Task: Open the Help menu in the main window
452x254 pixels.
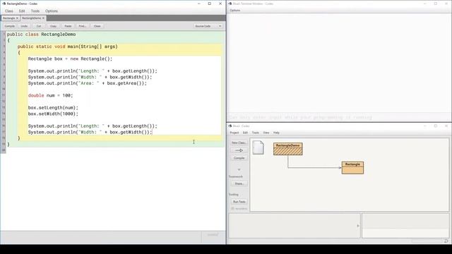Action: pyautogui.click(x=276, y=133)
